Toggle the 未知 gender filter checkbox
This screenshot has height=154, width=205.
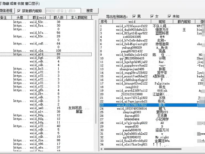[x=169, y=16]
